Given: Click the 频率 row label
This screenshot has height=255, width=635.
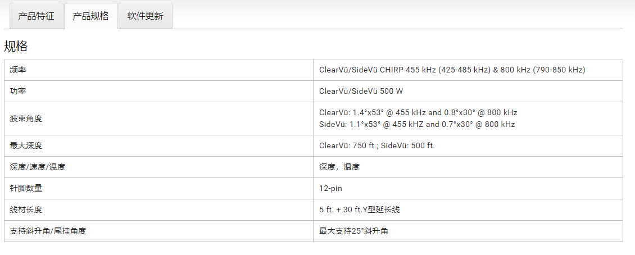Looking at the screenshot, I should [18, 70].
